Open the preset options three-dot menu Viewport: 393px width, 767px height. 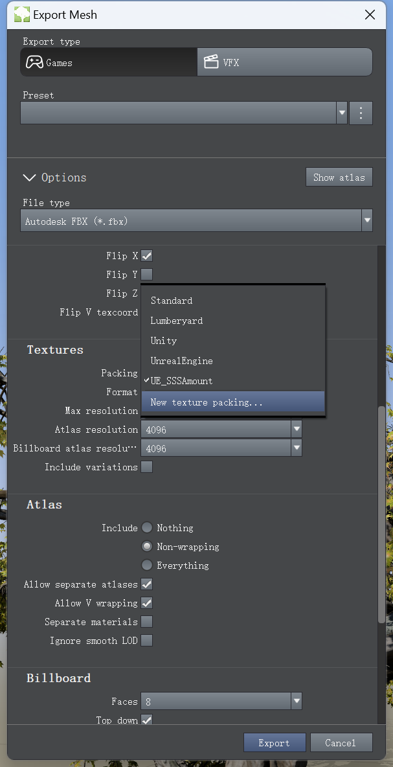point(361,113)
